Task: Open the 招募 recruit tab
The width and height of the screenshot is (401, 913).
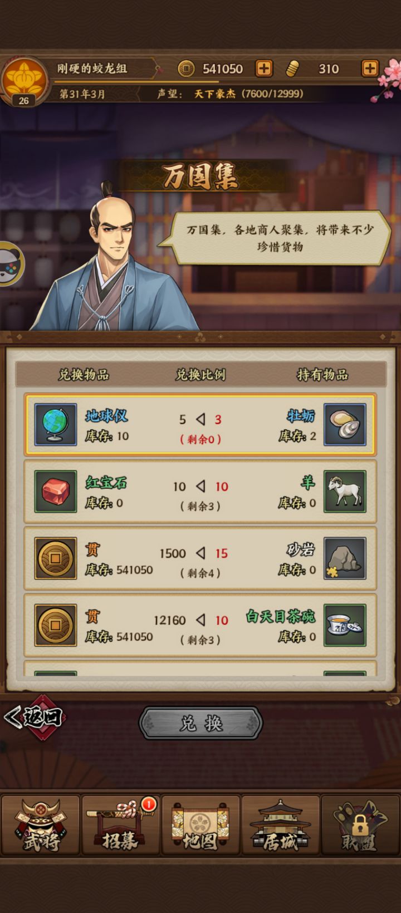Action: (x=121, y=825)
